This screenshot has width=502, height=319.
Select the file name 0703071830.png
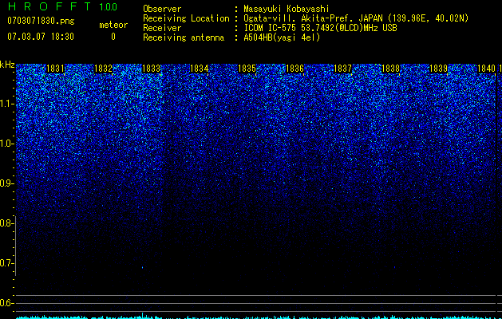tap(41, 21)
